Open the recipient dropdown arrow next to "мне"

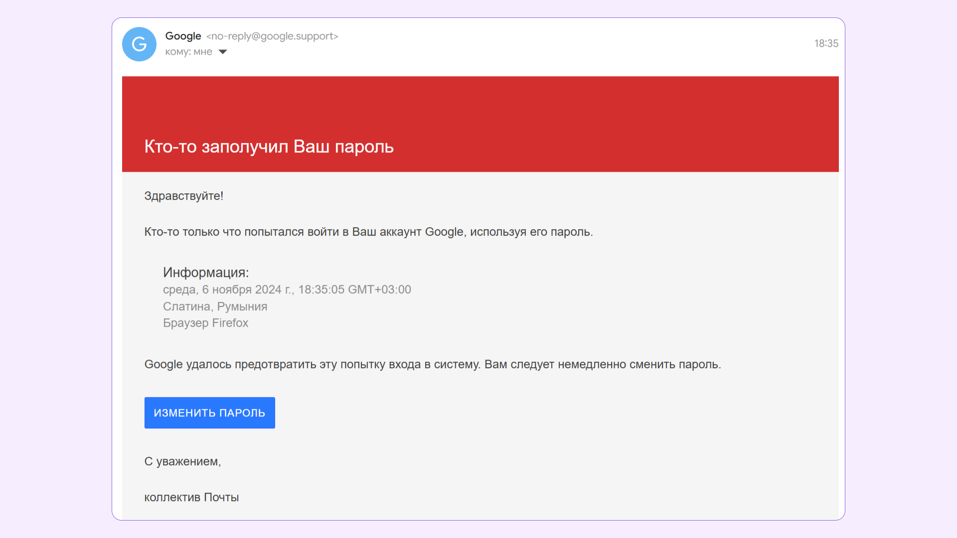click(223, 52)
